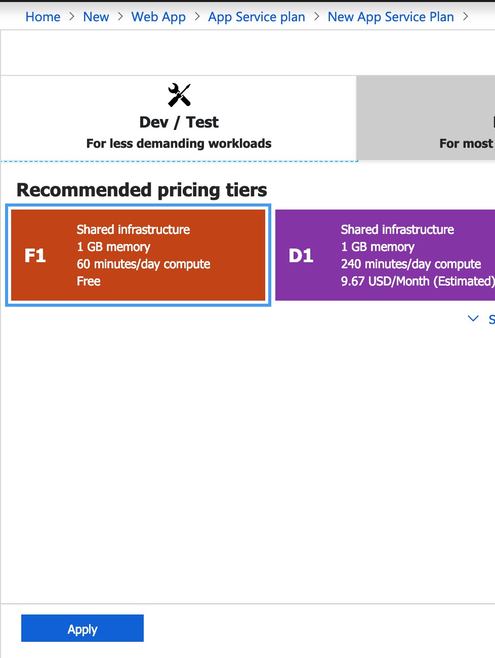495x658 pixels.
Task: Click the chevron after New breadcrumb
Action: click(x=120, y=17)
